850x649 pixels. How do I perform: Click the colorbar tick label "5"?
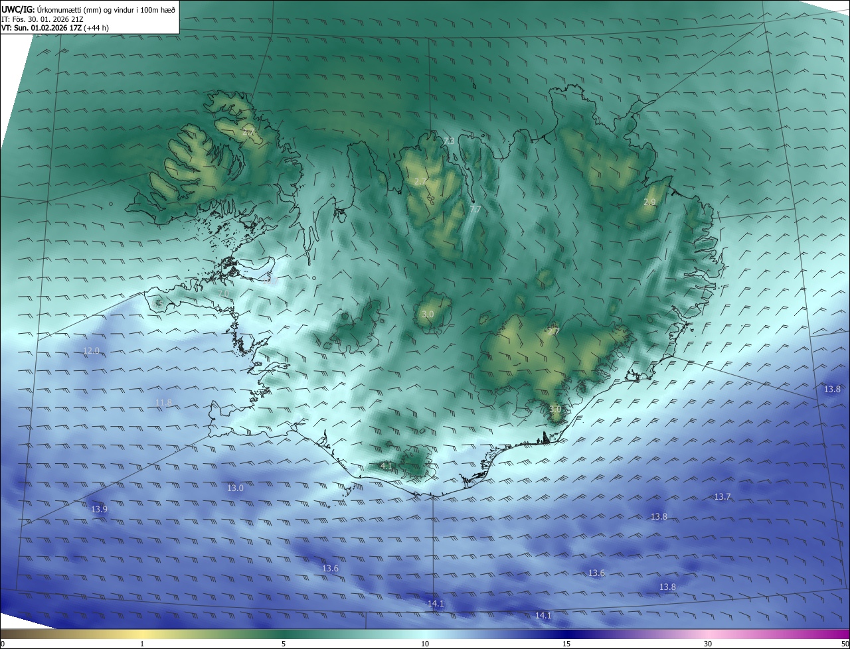[284, 644]
